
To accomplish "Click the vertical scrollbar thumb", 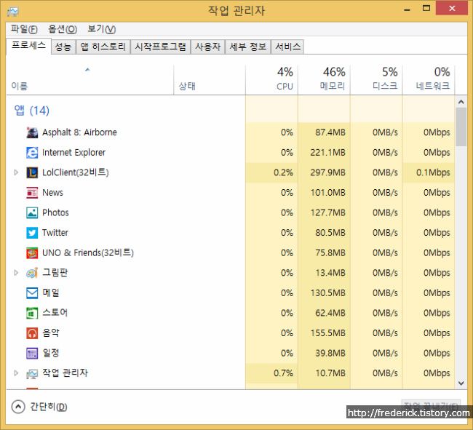I will coord(461,127).
